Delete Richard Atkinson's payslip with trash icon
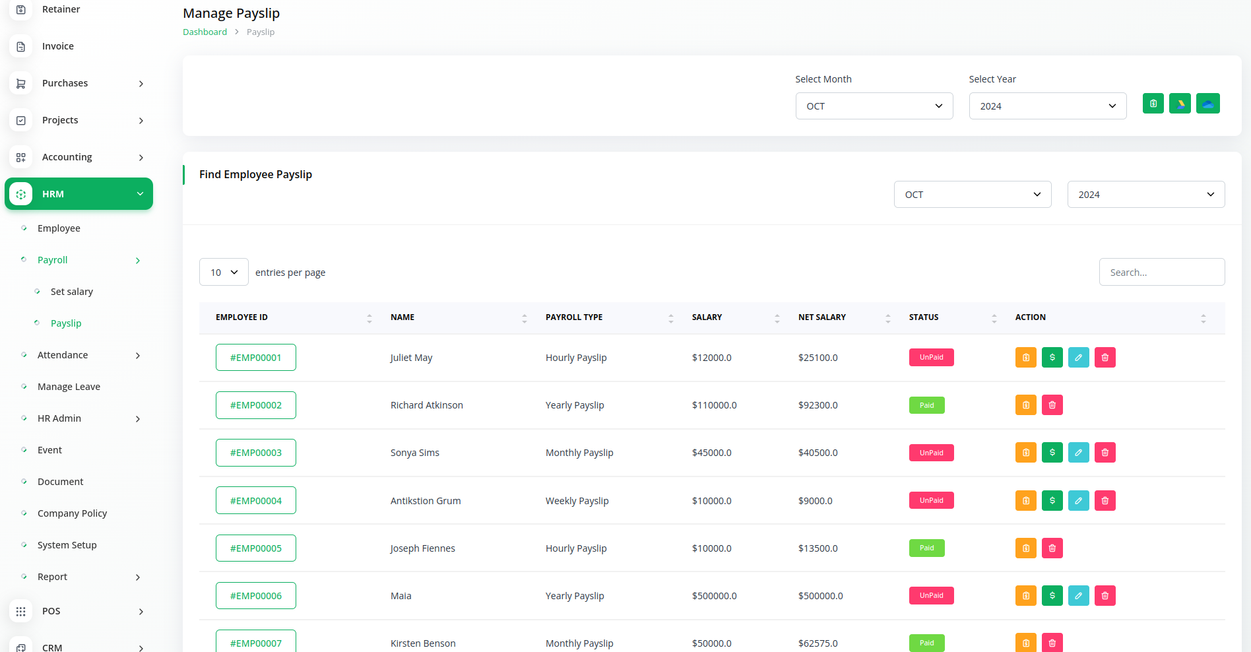Screen dimensions: 1251x652 click(x=1052, y=405)
